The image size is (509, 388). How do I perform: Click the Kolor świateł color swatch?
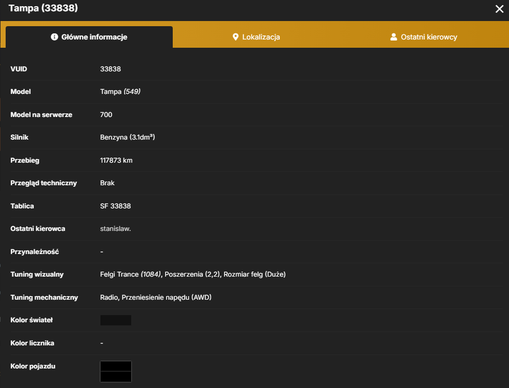click(x=116, y=320)
